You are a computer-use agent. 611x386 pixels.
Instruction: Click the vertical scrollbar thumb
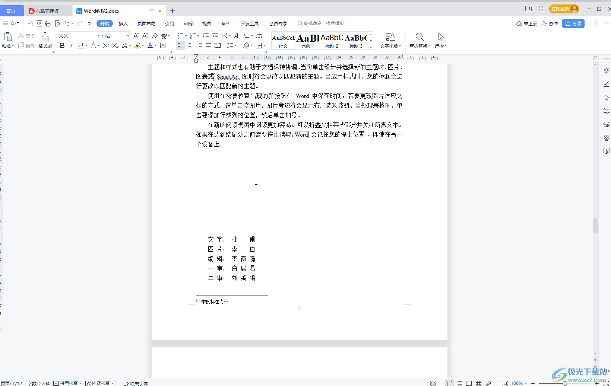[595, 226]
